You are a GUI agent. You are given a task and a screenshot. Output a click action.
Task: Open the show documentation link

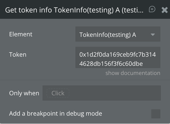[133, 73]
